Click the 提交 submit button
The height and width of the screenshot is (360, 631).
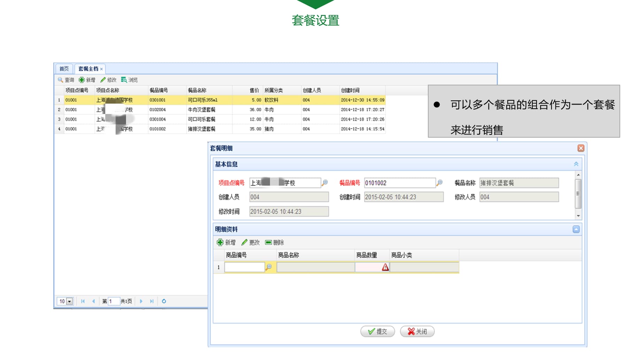point(377,331)
